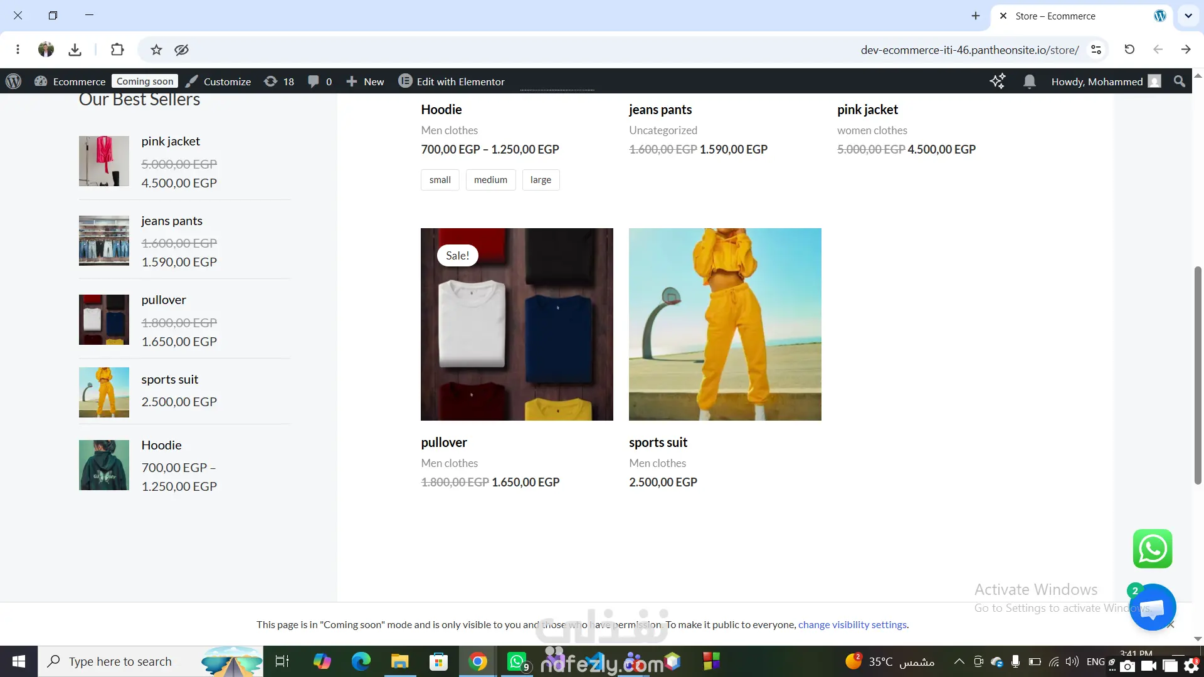Open sports suit thumbnail in Best Sellers

coord(104,392)
